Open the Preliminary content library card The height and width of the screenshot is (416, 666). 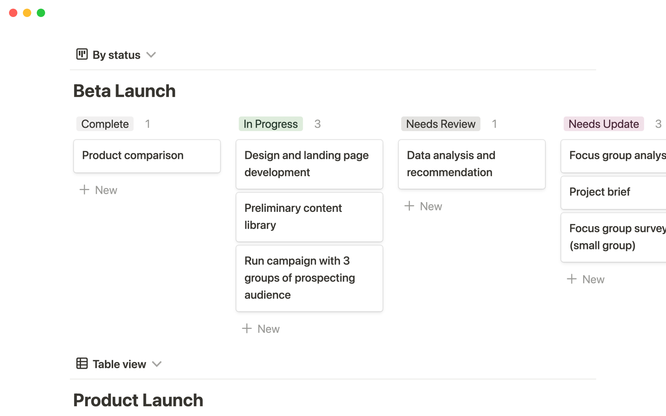pyautogui.click(x=309, y=217)
